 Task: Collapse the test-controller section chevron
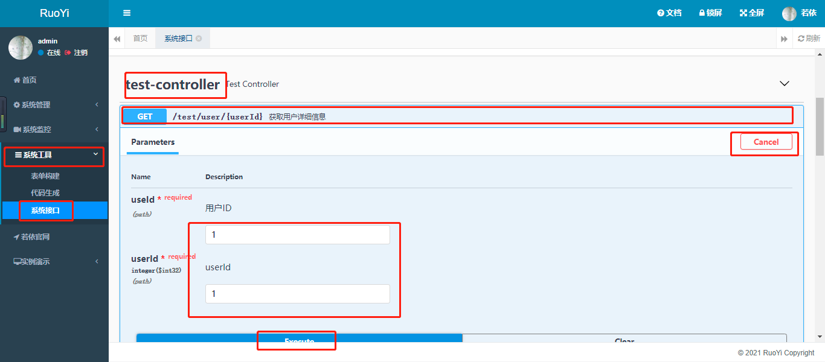785,84
